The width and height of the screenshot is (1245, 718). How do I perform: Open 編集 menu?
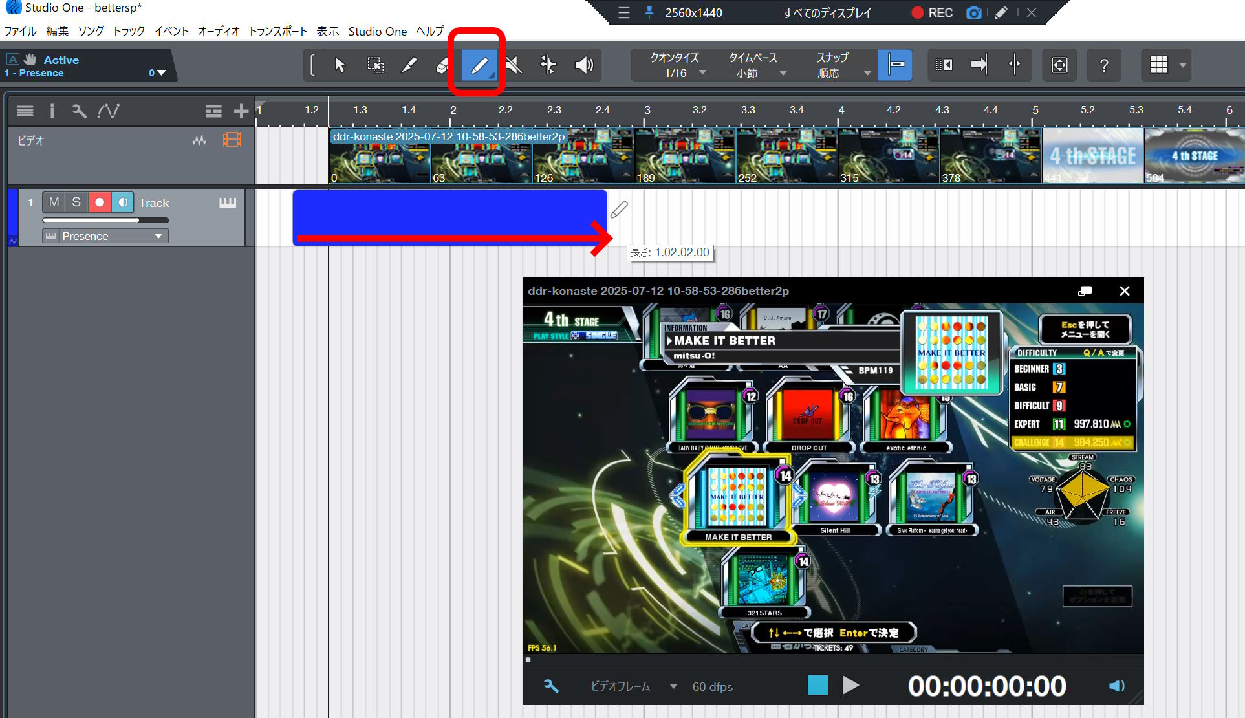pyautogui.click(x=57, y=31)
